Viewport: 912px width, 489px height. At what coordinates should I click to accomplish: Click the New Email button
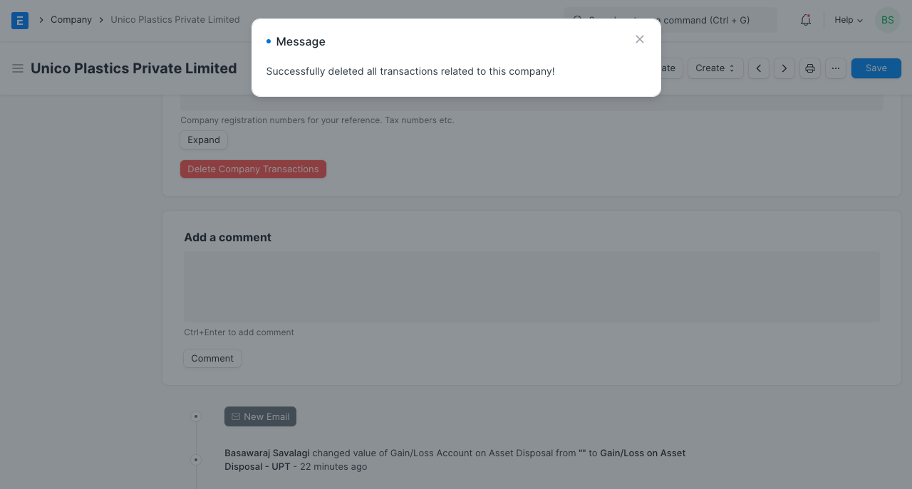click(x=260, y=417)
